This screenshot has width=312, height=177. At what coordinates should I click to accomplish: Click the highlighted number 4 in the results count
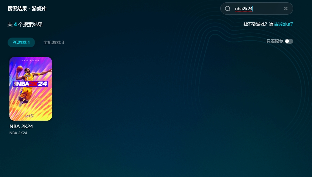pos(15,24)
